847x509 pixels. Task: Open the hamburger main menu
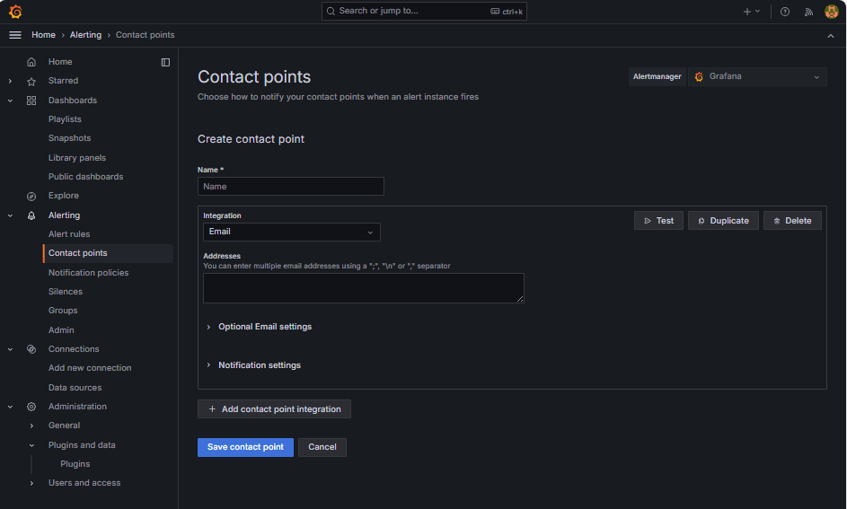point(14,35)
